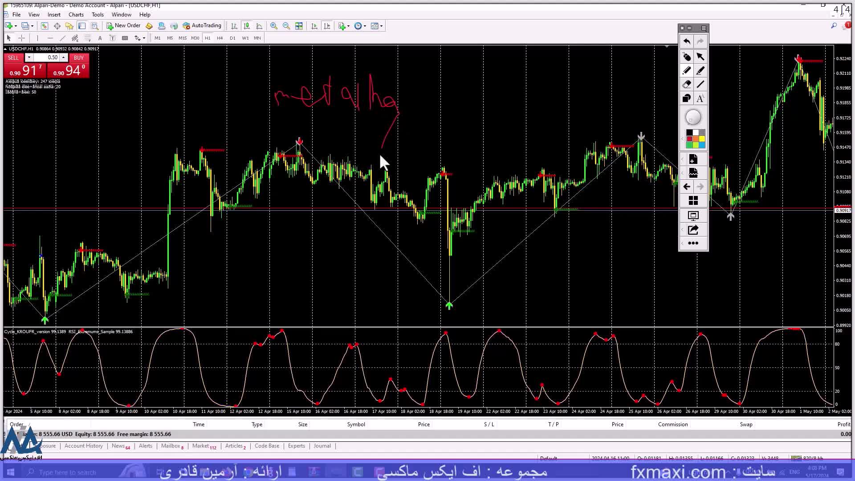Screen dimensions: 855x481
Task: Click the undo arrow in drawing palette
Action: (x=686, y=41)
